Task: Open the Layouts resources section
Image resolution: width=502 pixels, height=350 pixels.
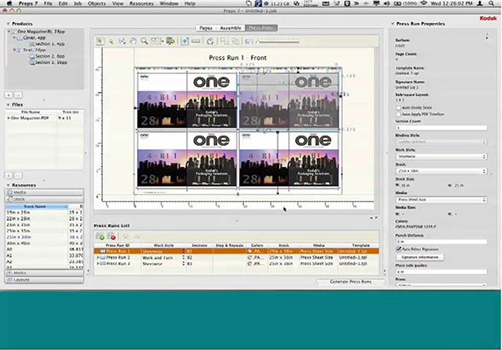Action: click(x=44, y=279)
